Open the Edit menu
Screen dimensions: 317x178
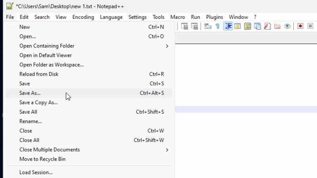pyautogui.click(x=24, y=17)
